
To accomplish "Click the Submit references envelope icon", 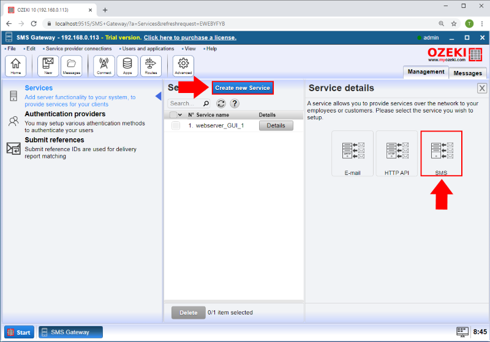I will (x=13, y=148).
